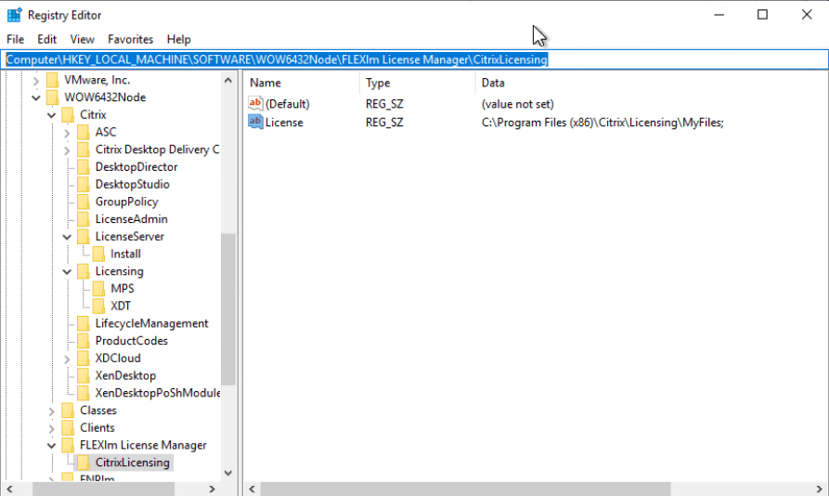Expand the ASC key
Viewport: 829px width, 496px height.
67,133
